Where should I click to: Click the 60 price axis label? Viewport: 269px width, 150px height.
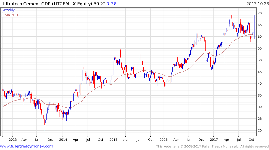tap(259, 37)
